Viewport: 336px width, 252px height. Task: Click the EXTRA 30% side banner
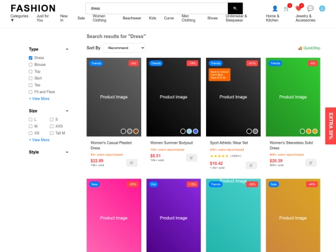pos(330,126)
